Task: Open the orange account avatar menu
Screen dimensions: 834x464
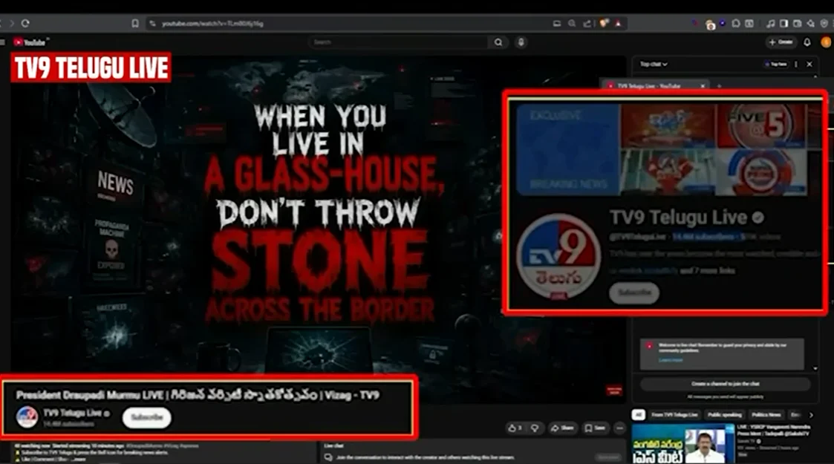Action: point(827,42)
